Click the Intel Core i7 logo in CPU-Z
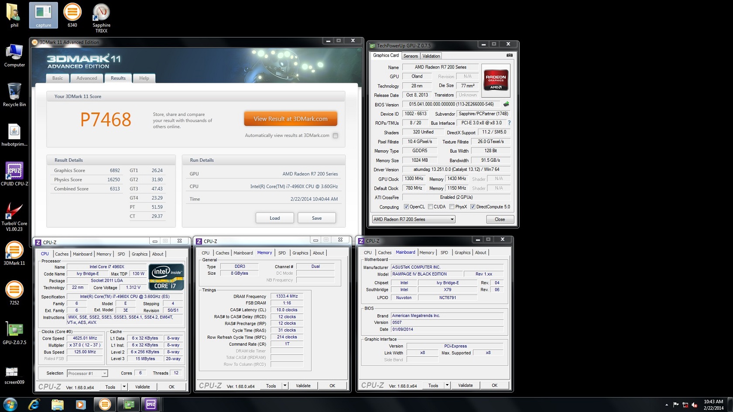This screenshot has width=733, height=412. tap(166, 277)
